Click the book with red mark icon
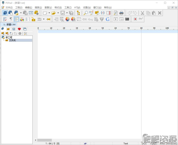 tap(109, 13)
